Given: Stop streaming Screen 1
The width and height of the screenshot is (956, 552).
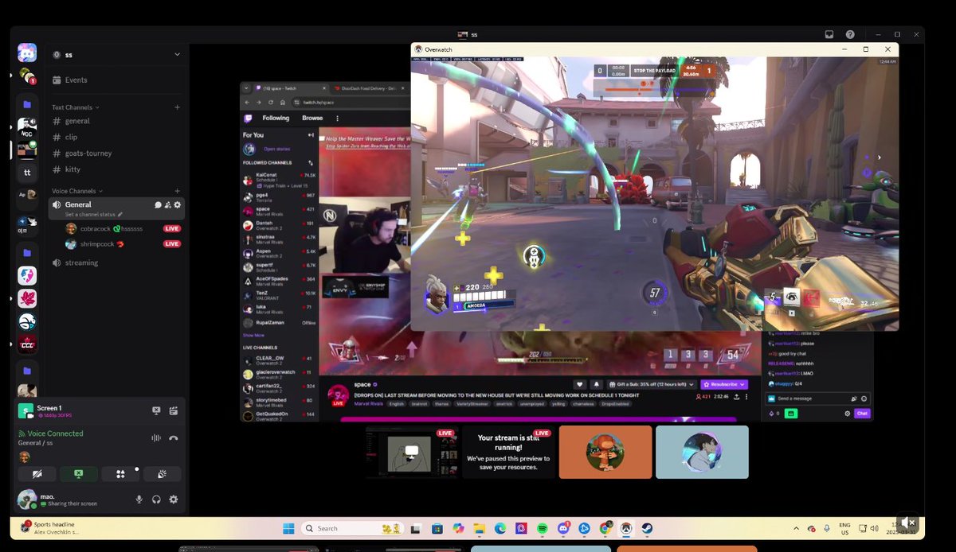Looking at the screenshot, I should pos(157,410).
